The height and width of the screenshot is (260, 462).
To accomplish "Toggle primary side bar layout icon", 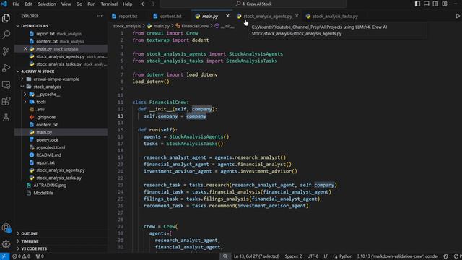I will tap(417, 4).
